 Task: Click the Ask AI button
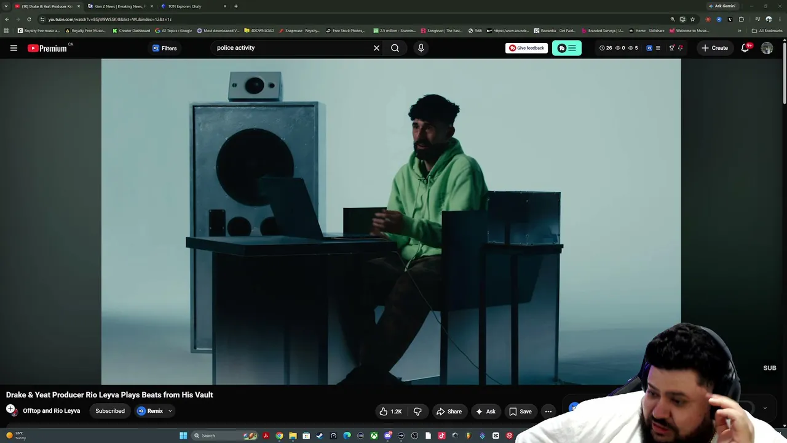point(485,412)
